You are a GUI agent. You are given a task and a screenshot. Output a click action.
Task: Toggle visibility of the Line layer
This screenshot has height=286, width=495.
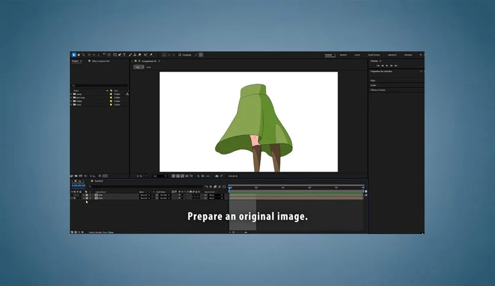(x=72, y=195)
